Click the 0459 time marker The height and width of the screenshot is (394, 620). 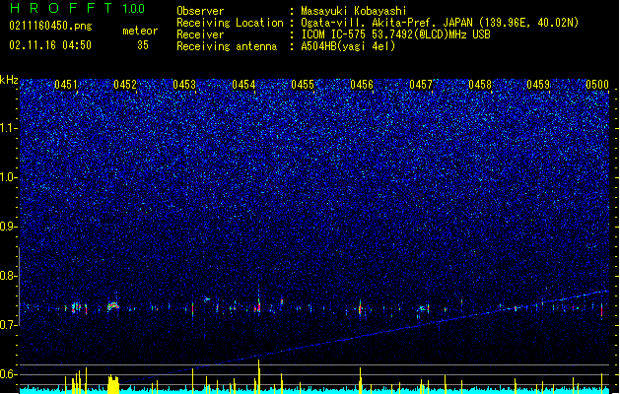click(x=538, y=85)
